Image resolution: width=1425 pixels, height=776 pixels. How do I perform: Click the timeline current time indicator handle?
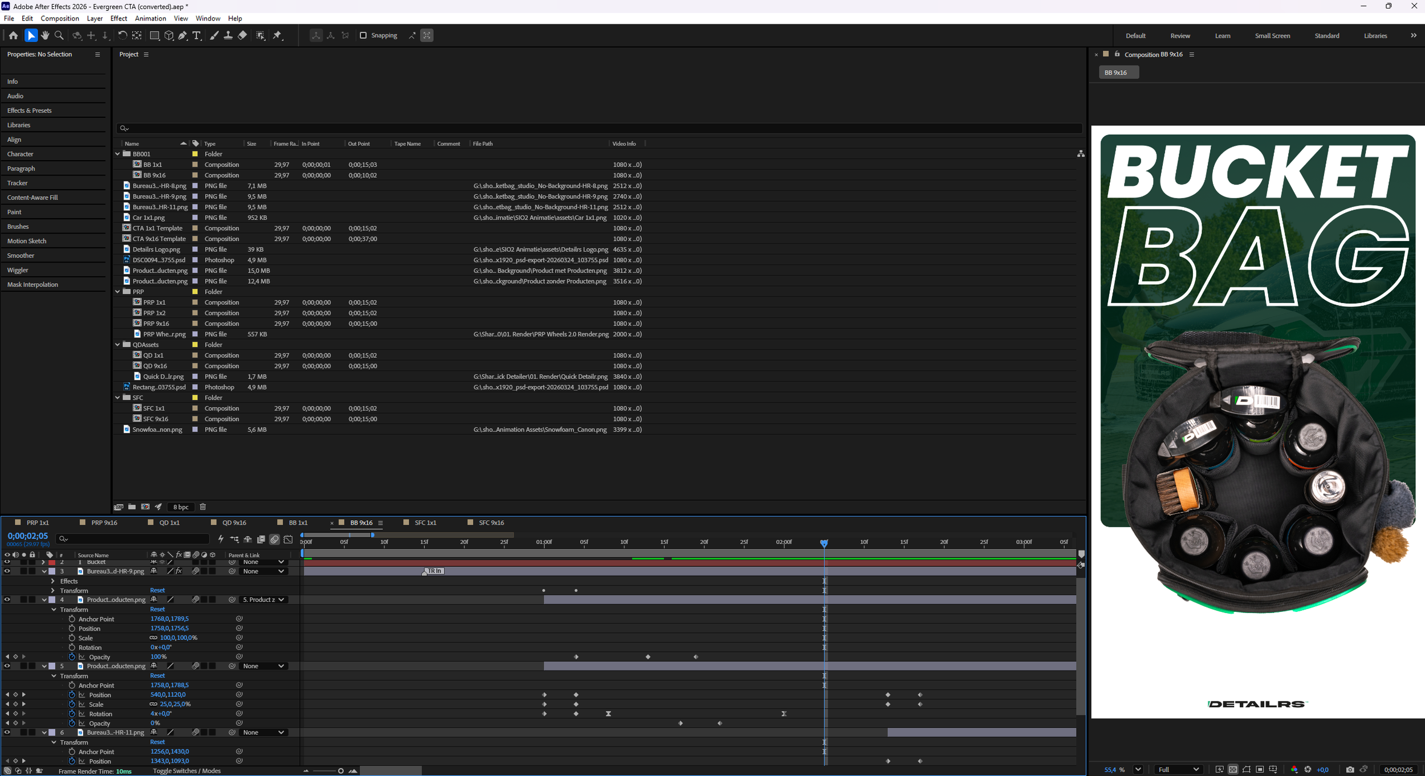824,543
